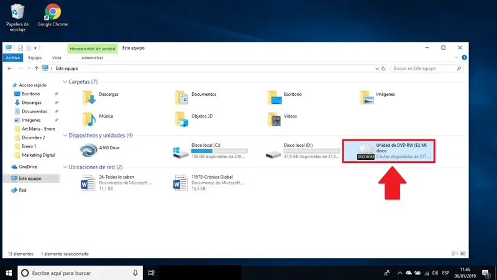The image size is (497, 280).
Task: Click the refresh button beside address bar
Action: [x=383, y=68]
